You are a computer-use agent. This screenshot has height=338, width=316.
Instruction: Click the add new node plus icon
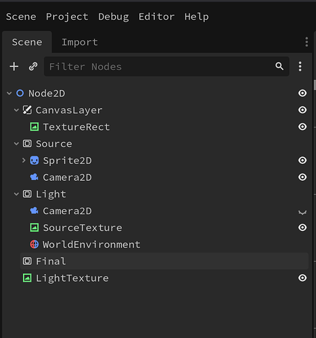click(x=14, y=66)
